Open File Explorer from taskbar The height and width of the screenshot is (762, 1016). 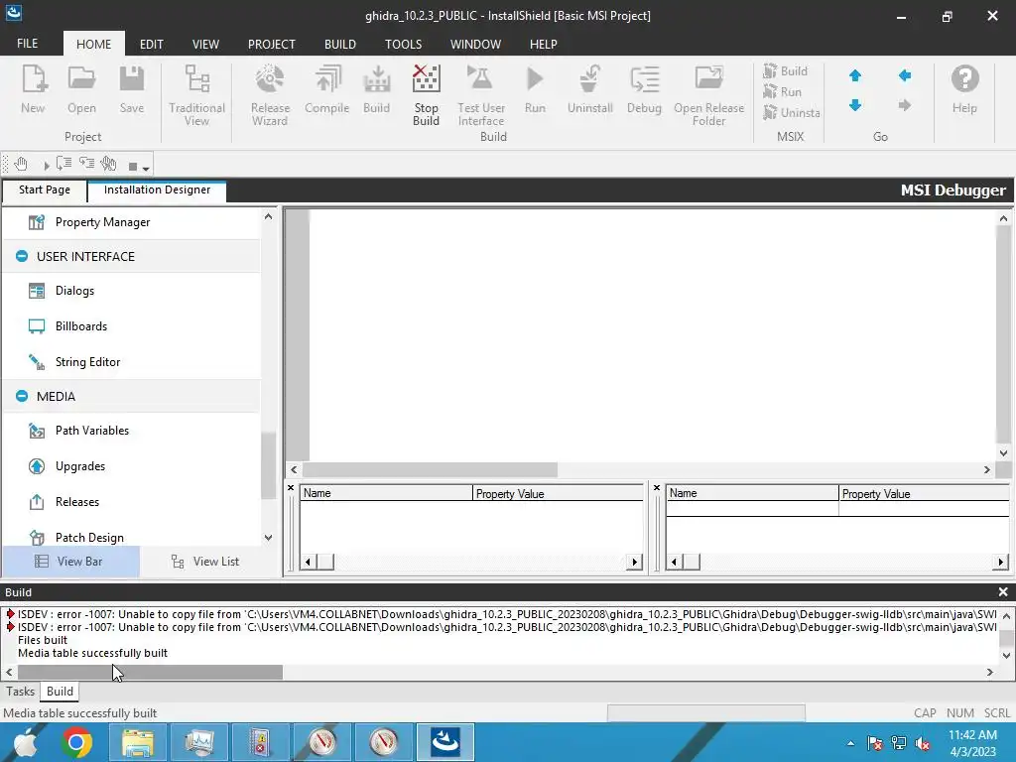(137, 742)
